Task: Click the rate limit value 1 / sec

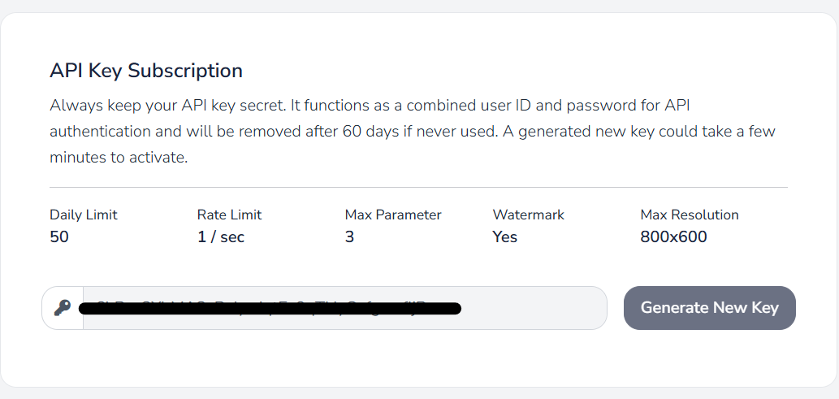Action: tap(221, 236)
